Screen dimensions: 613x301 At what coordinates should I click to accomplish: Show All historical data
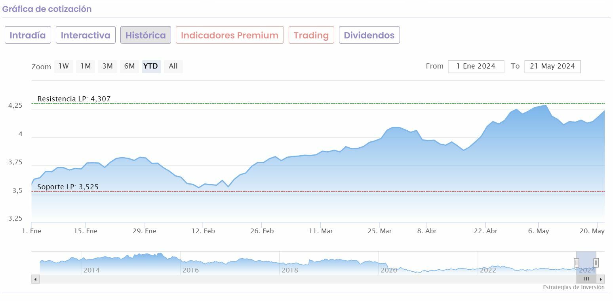[x=173, y=67]
